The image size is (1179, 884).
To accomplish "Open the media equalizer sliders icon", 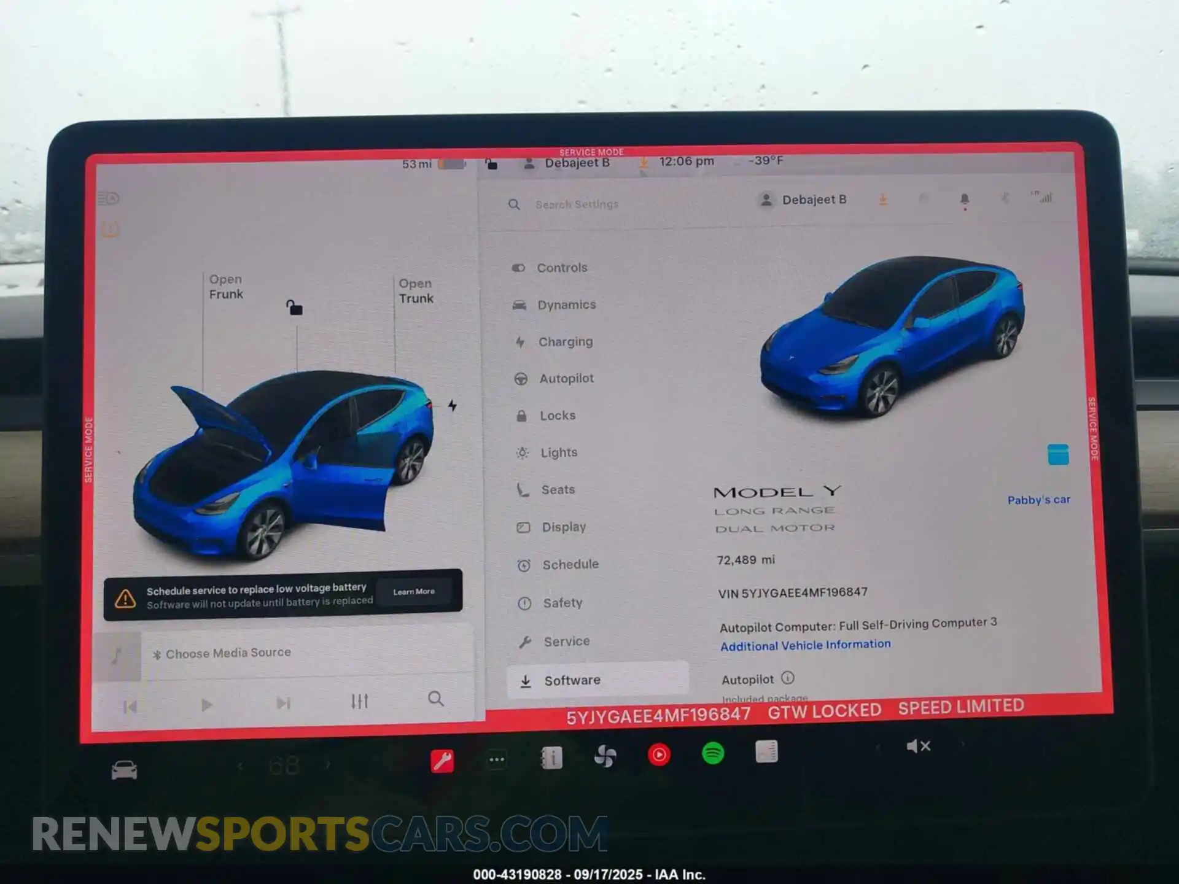I will [360, 701].
